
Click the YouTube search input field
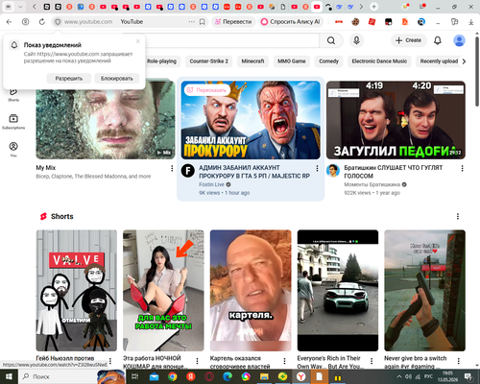[221, 40]
